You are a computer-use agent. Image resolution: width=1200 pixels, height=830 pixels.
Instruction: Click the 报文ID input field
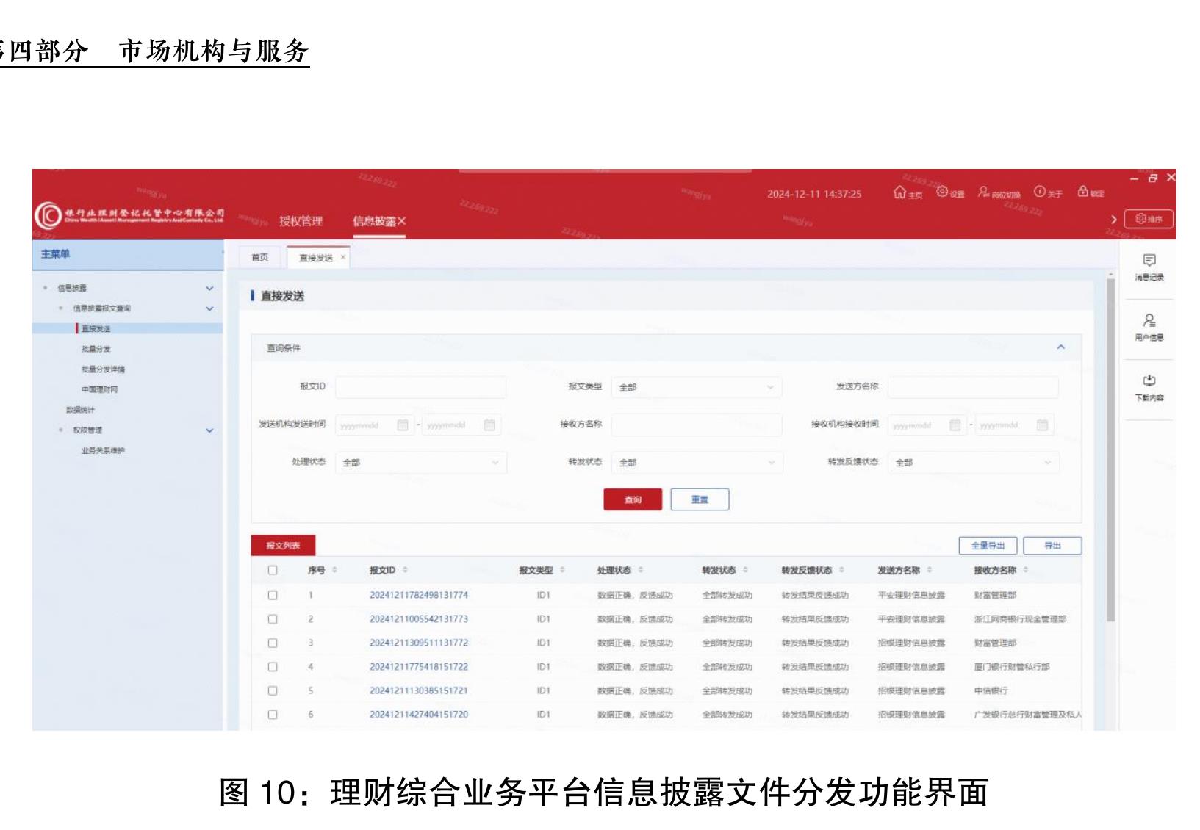pyautogui.click(x=421, y=387)
